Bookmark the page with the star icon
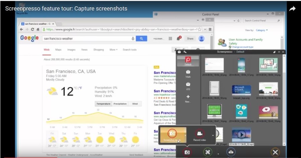 [x=200, y=29]
